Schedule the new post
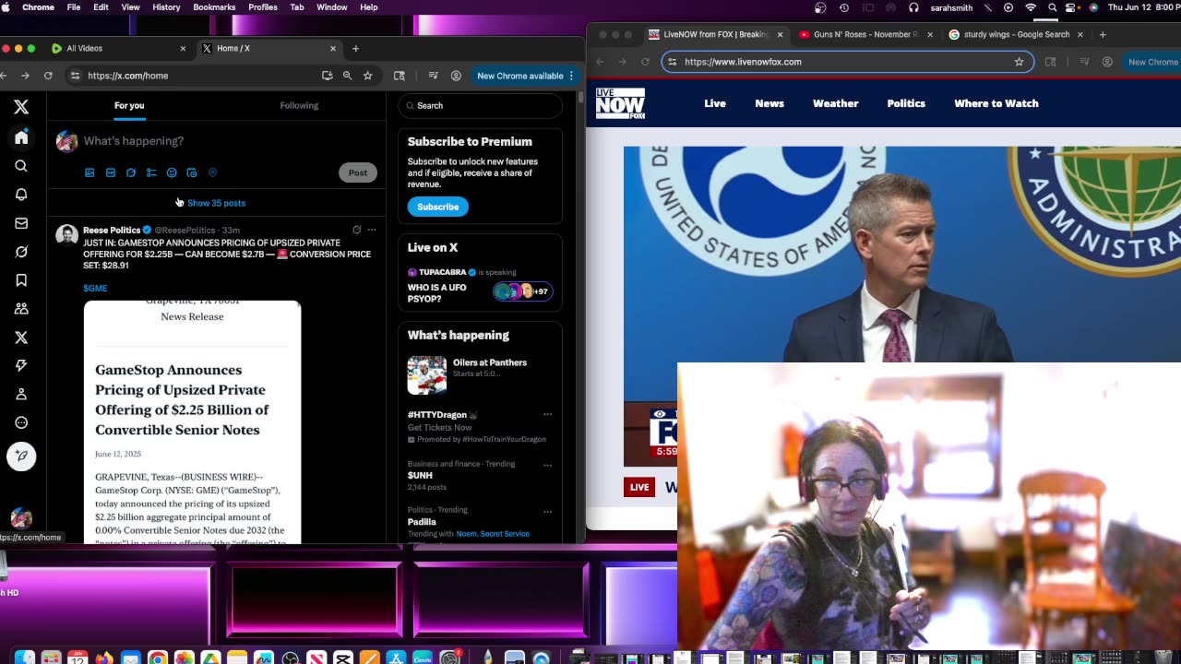Screen dimensions: 1181x664 coord(192,172)
